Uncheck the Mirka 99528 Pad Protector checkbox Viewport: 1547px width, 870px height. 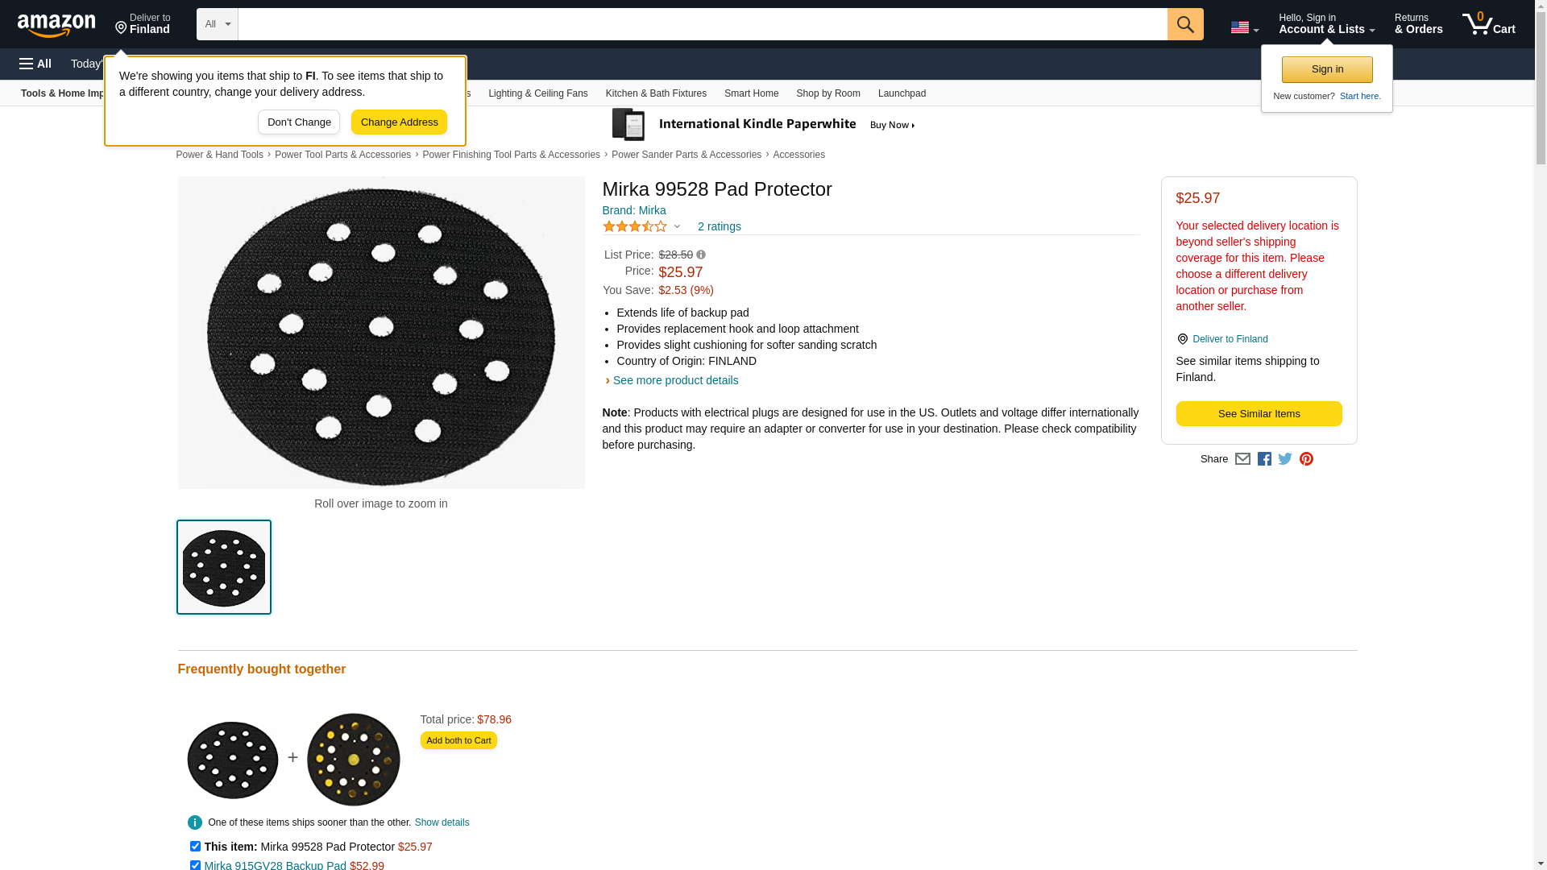(195, 847)
